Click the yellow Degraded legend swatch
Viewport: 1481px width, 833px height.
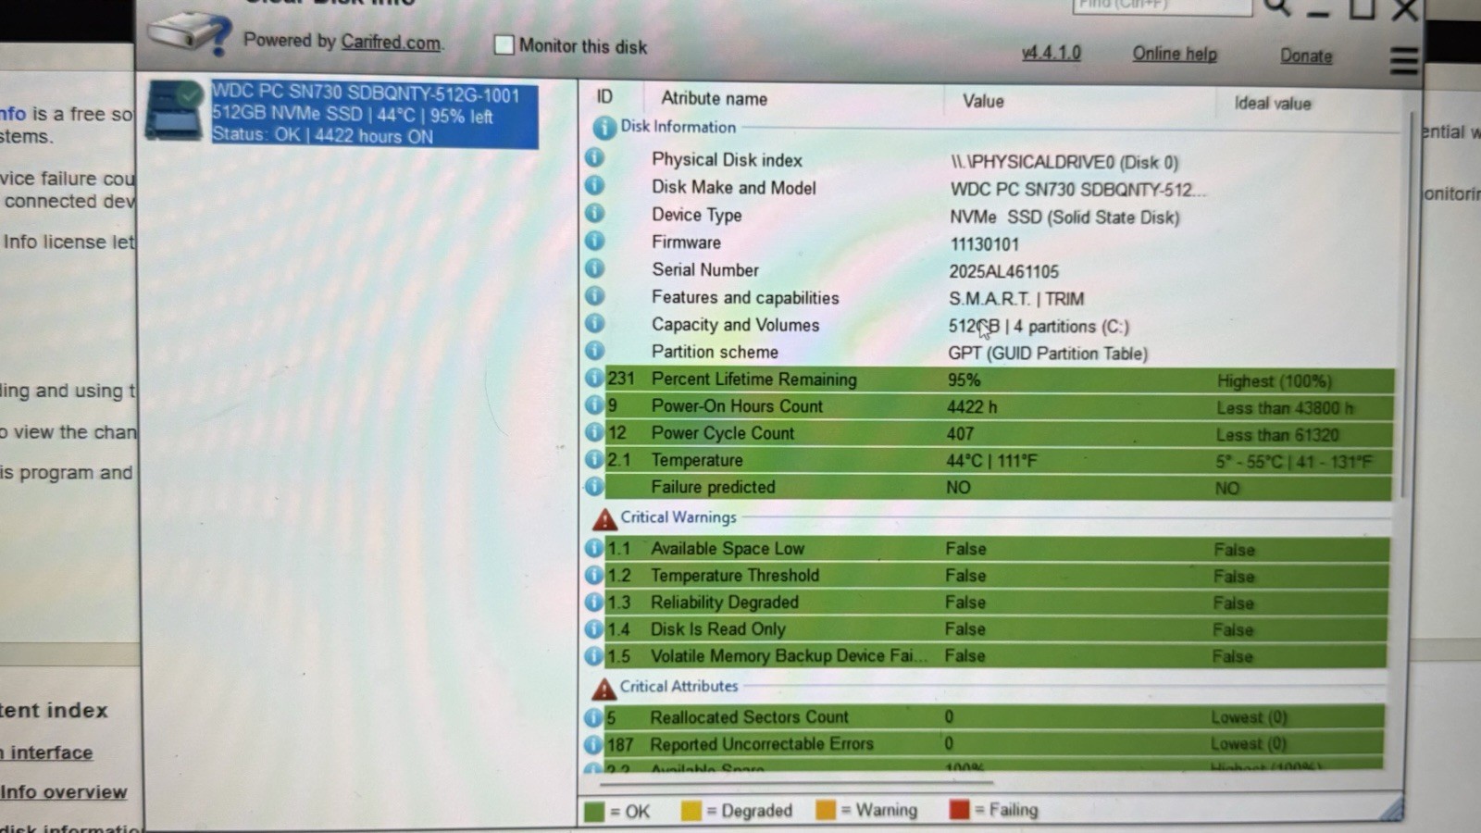click(x=691, y=811)
